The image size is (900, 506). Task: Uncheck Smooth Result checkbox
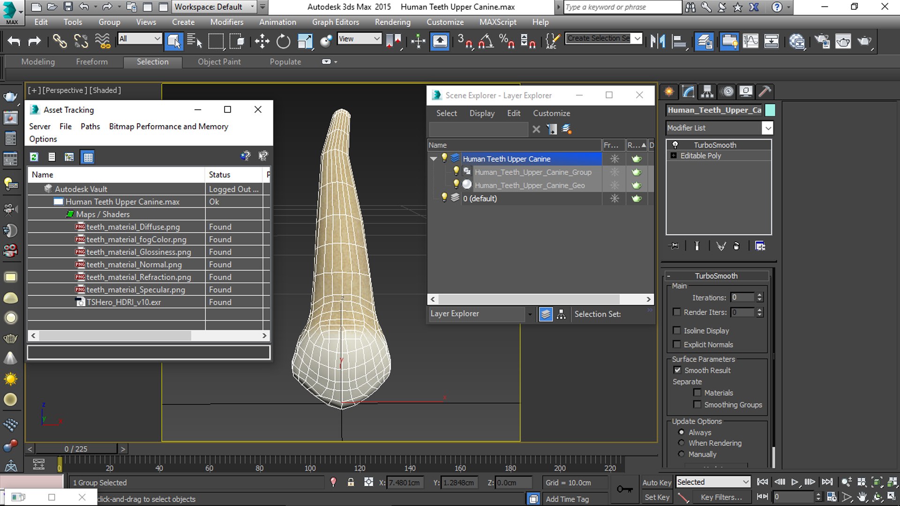pos(677,370)
